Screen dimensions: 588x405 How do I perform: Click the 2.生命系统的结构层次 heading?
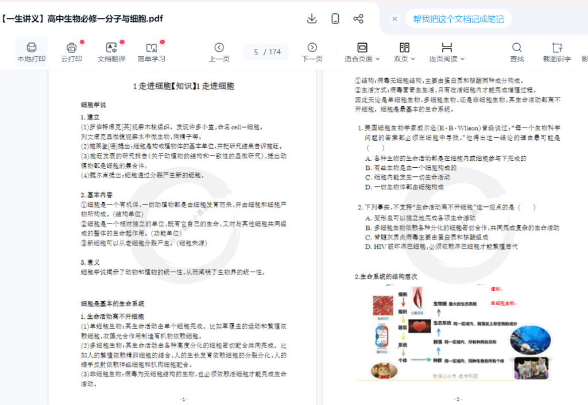(x=386, y=277)
